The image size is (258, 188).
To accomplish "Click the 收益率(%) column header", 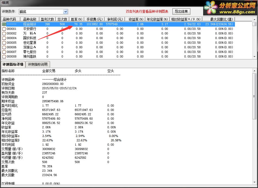I will click(x=135, y=19).
